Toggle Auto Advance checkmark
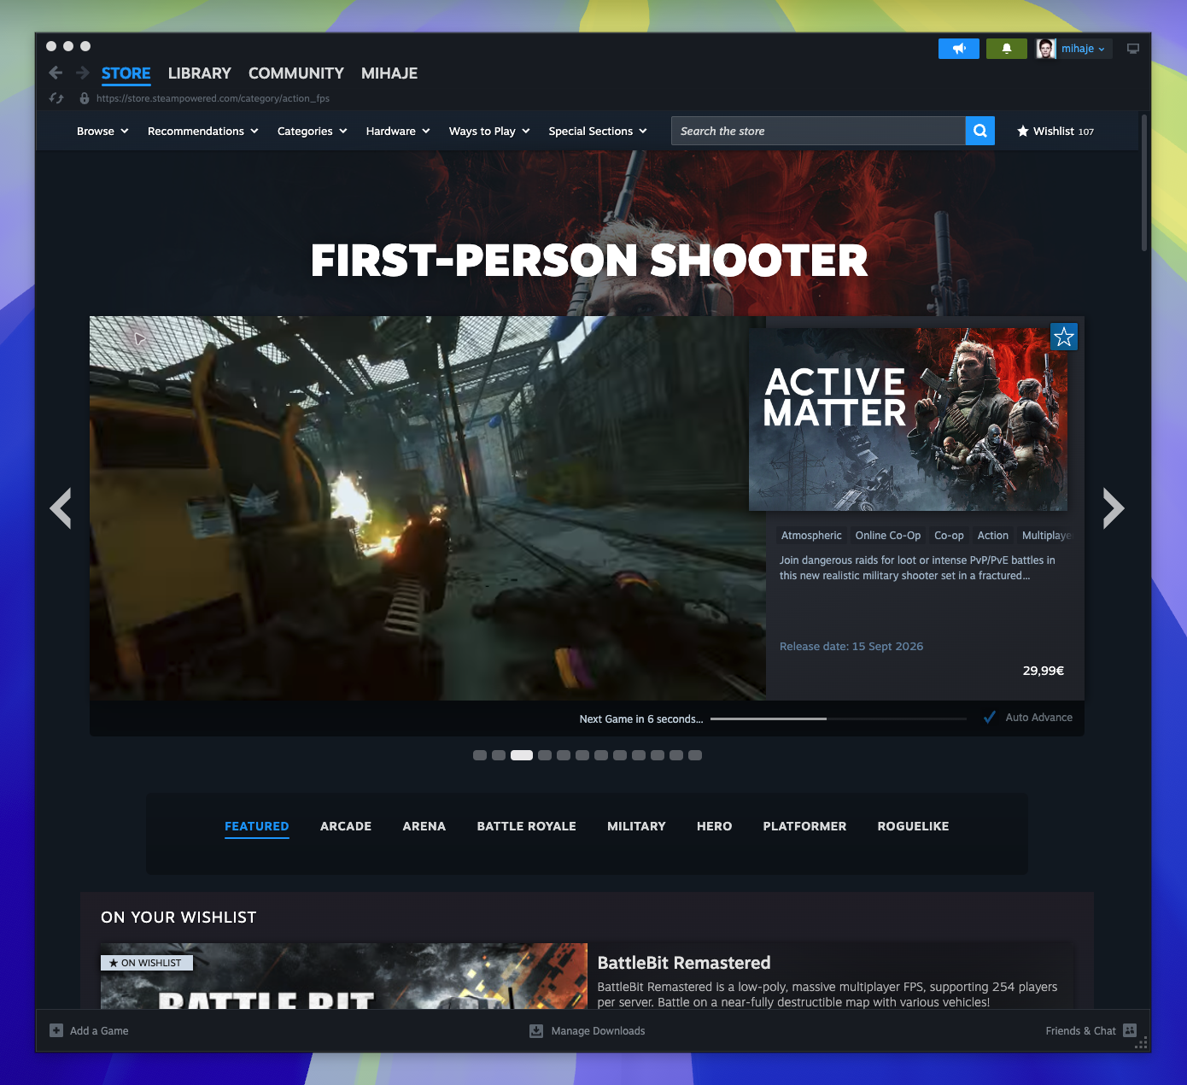Screen dimensions: 1187x1085 coord(990,718)
